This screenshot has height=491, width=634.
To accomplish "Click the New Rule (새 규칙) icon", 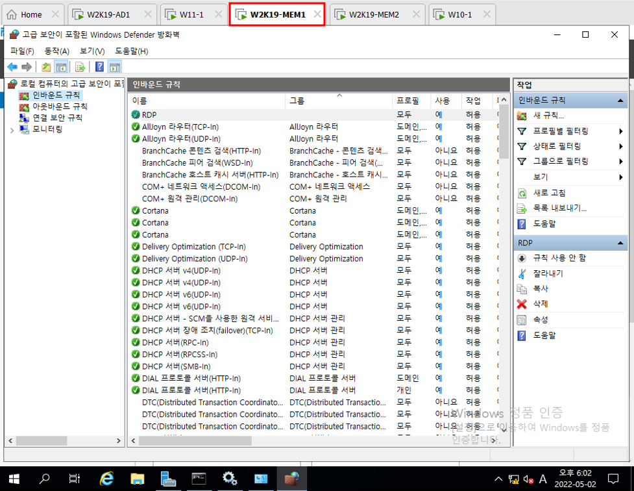I will (x=522, y=116).
